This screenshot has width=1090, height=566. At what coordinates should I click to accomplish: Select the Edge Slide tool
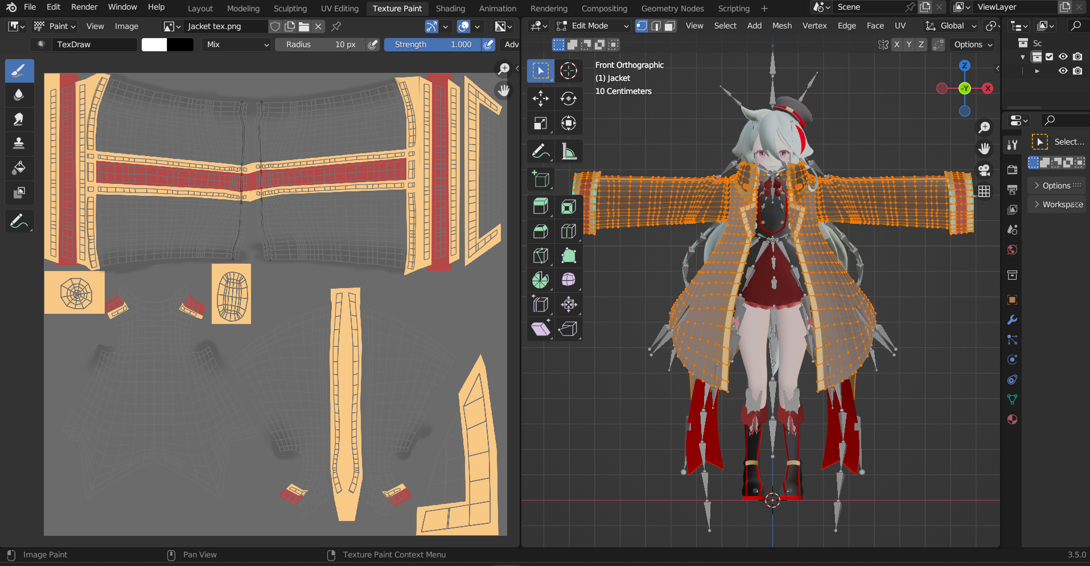(540, 304)
